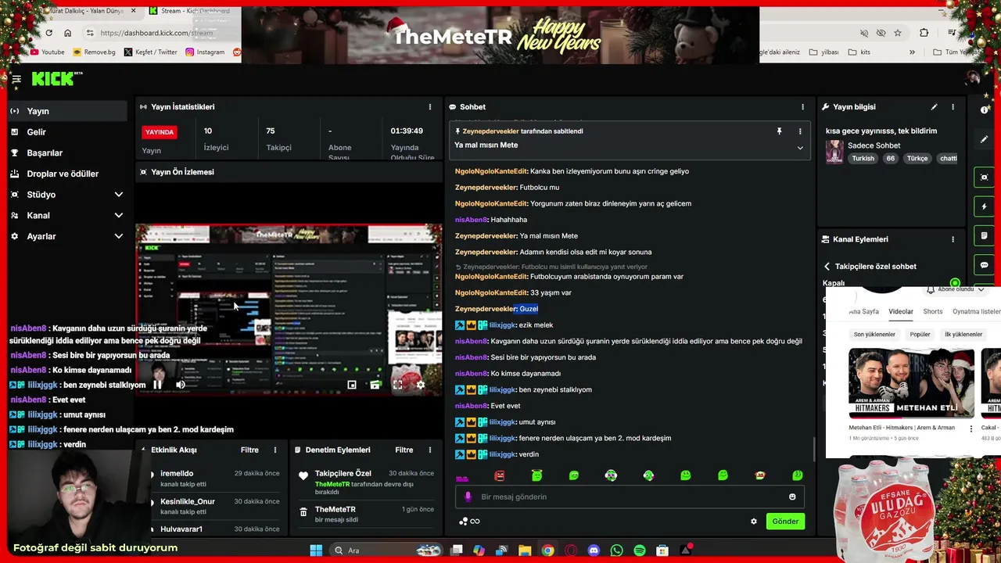Mute the stream preview volume
The image size is (1001, 563).
pos(181,385)
